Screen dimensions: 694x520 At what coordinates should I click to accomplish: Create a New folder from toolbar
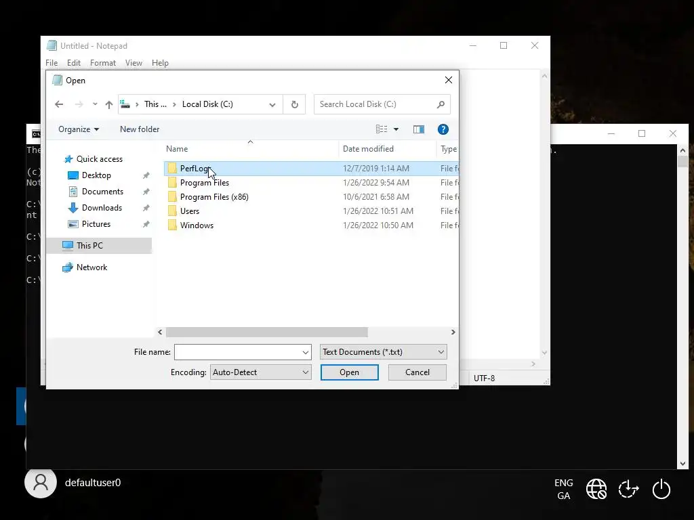click(x=140, y=129)
